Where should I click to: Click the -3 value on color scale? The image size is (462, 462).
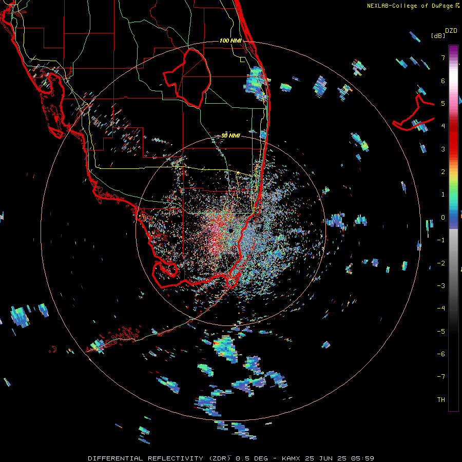tap(441, 286)
